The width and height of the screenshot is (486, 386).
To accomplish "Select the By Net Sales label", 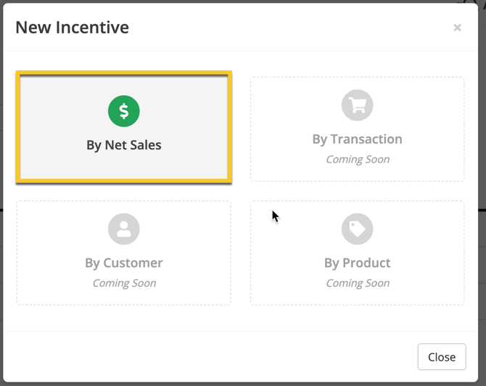I will point(124,145).
